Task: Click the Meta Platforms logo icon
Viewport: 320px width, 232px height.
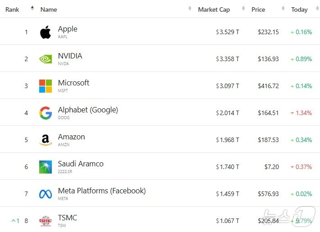Action: tap(46, 194)
